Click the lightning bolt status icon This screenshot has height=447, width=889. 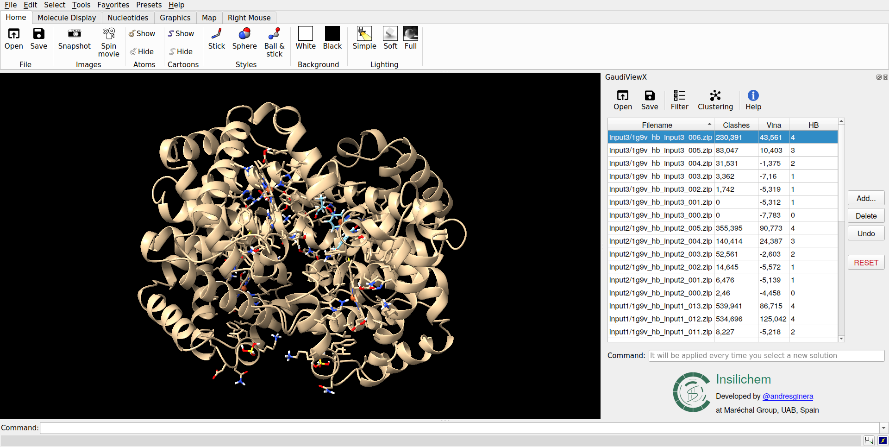point(883,441)
